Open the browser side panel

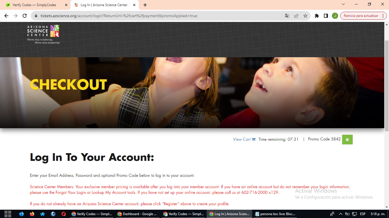[x=326, y=16]
